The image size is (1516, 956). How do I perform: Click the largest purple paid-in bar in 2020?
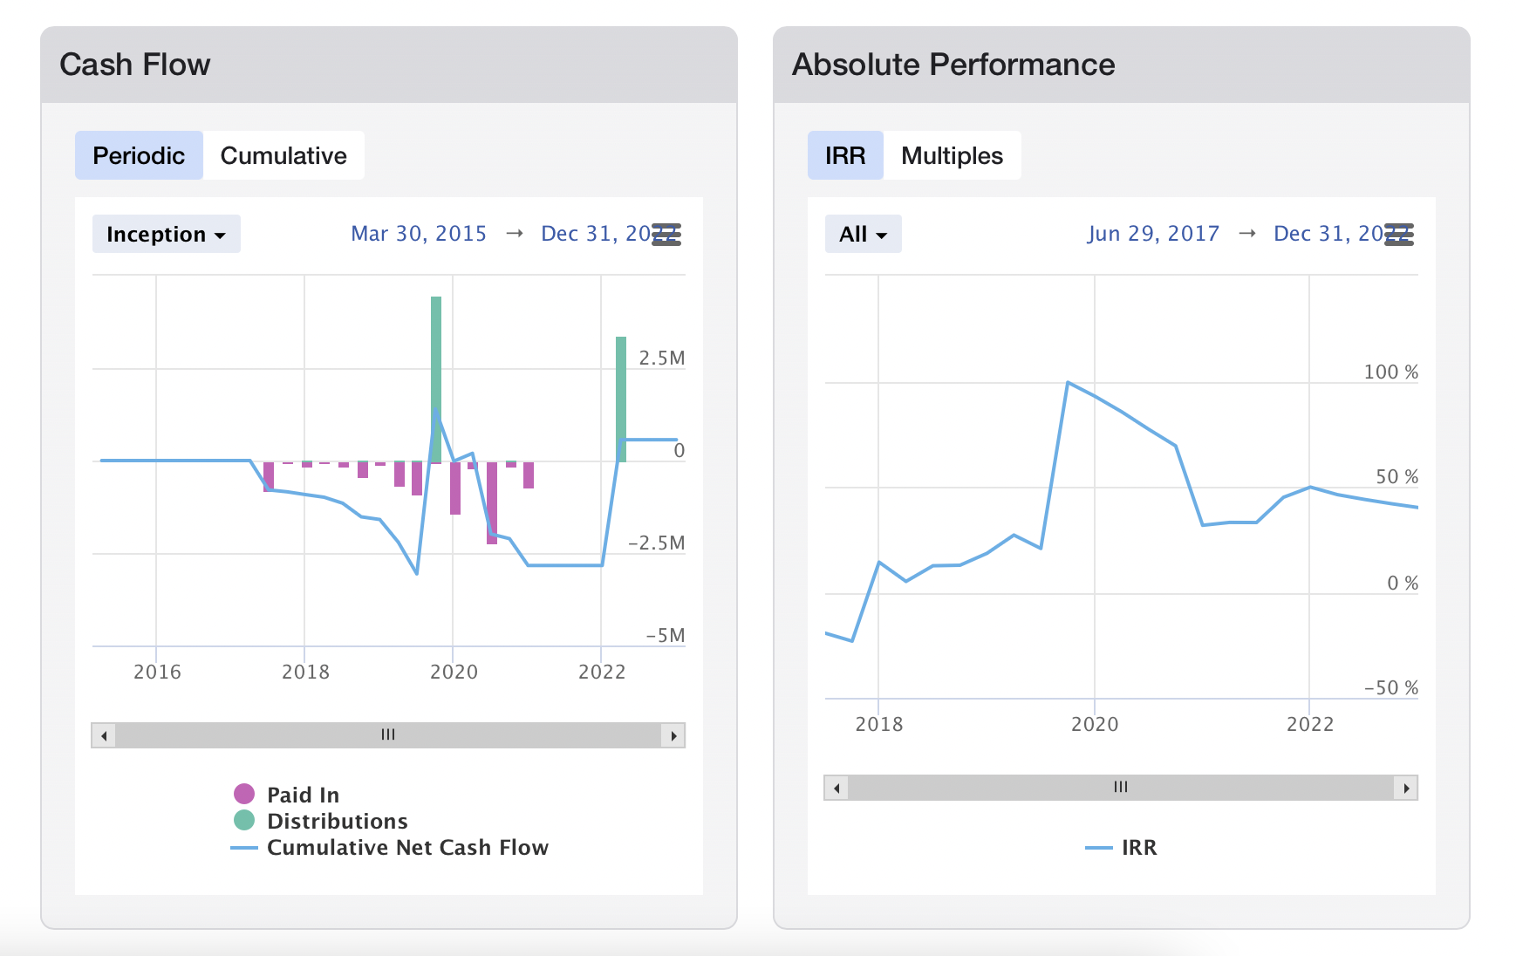(492, 502)
